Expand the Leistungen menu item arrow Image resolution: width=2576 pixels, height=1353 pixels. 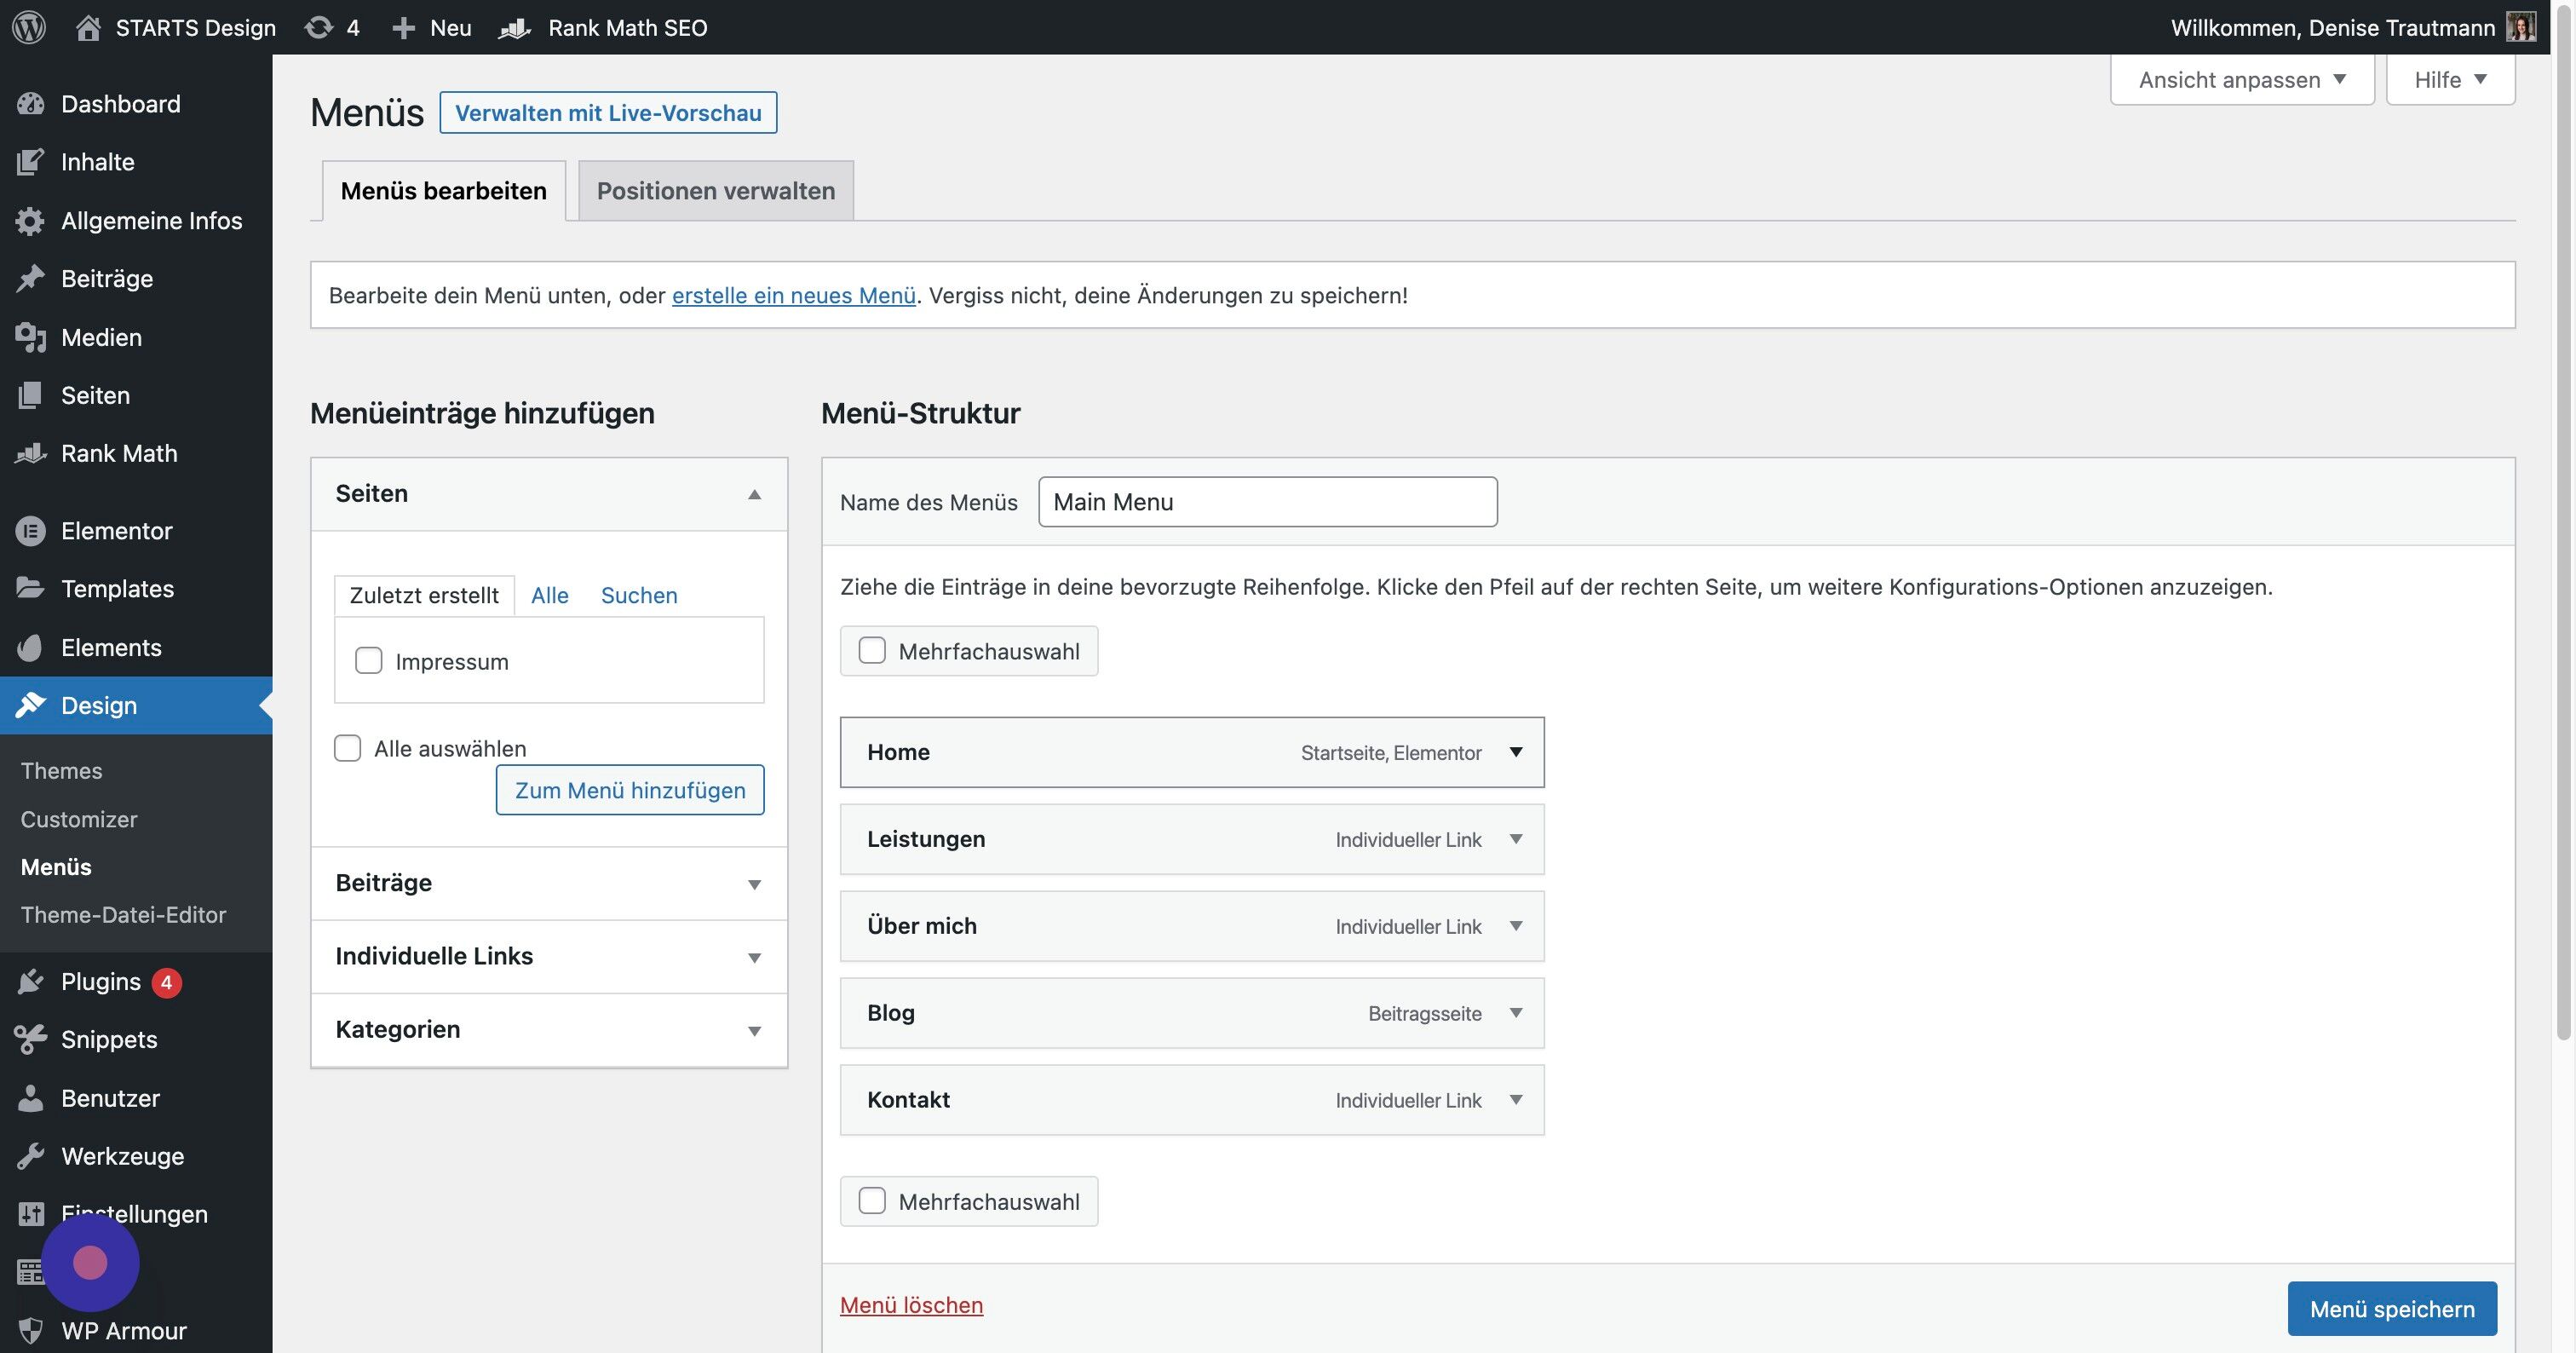coord(1516,839)
